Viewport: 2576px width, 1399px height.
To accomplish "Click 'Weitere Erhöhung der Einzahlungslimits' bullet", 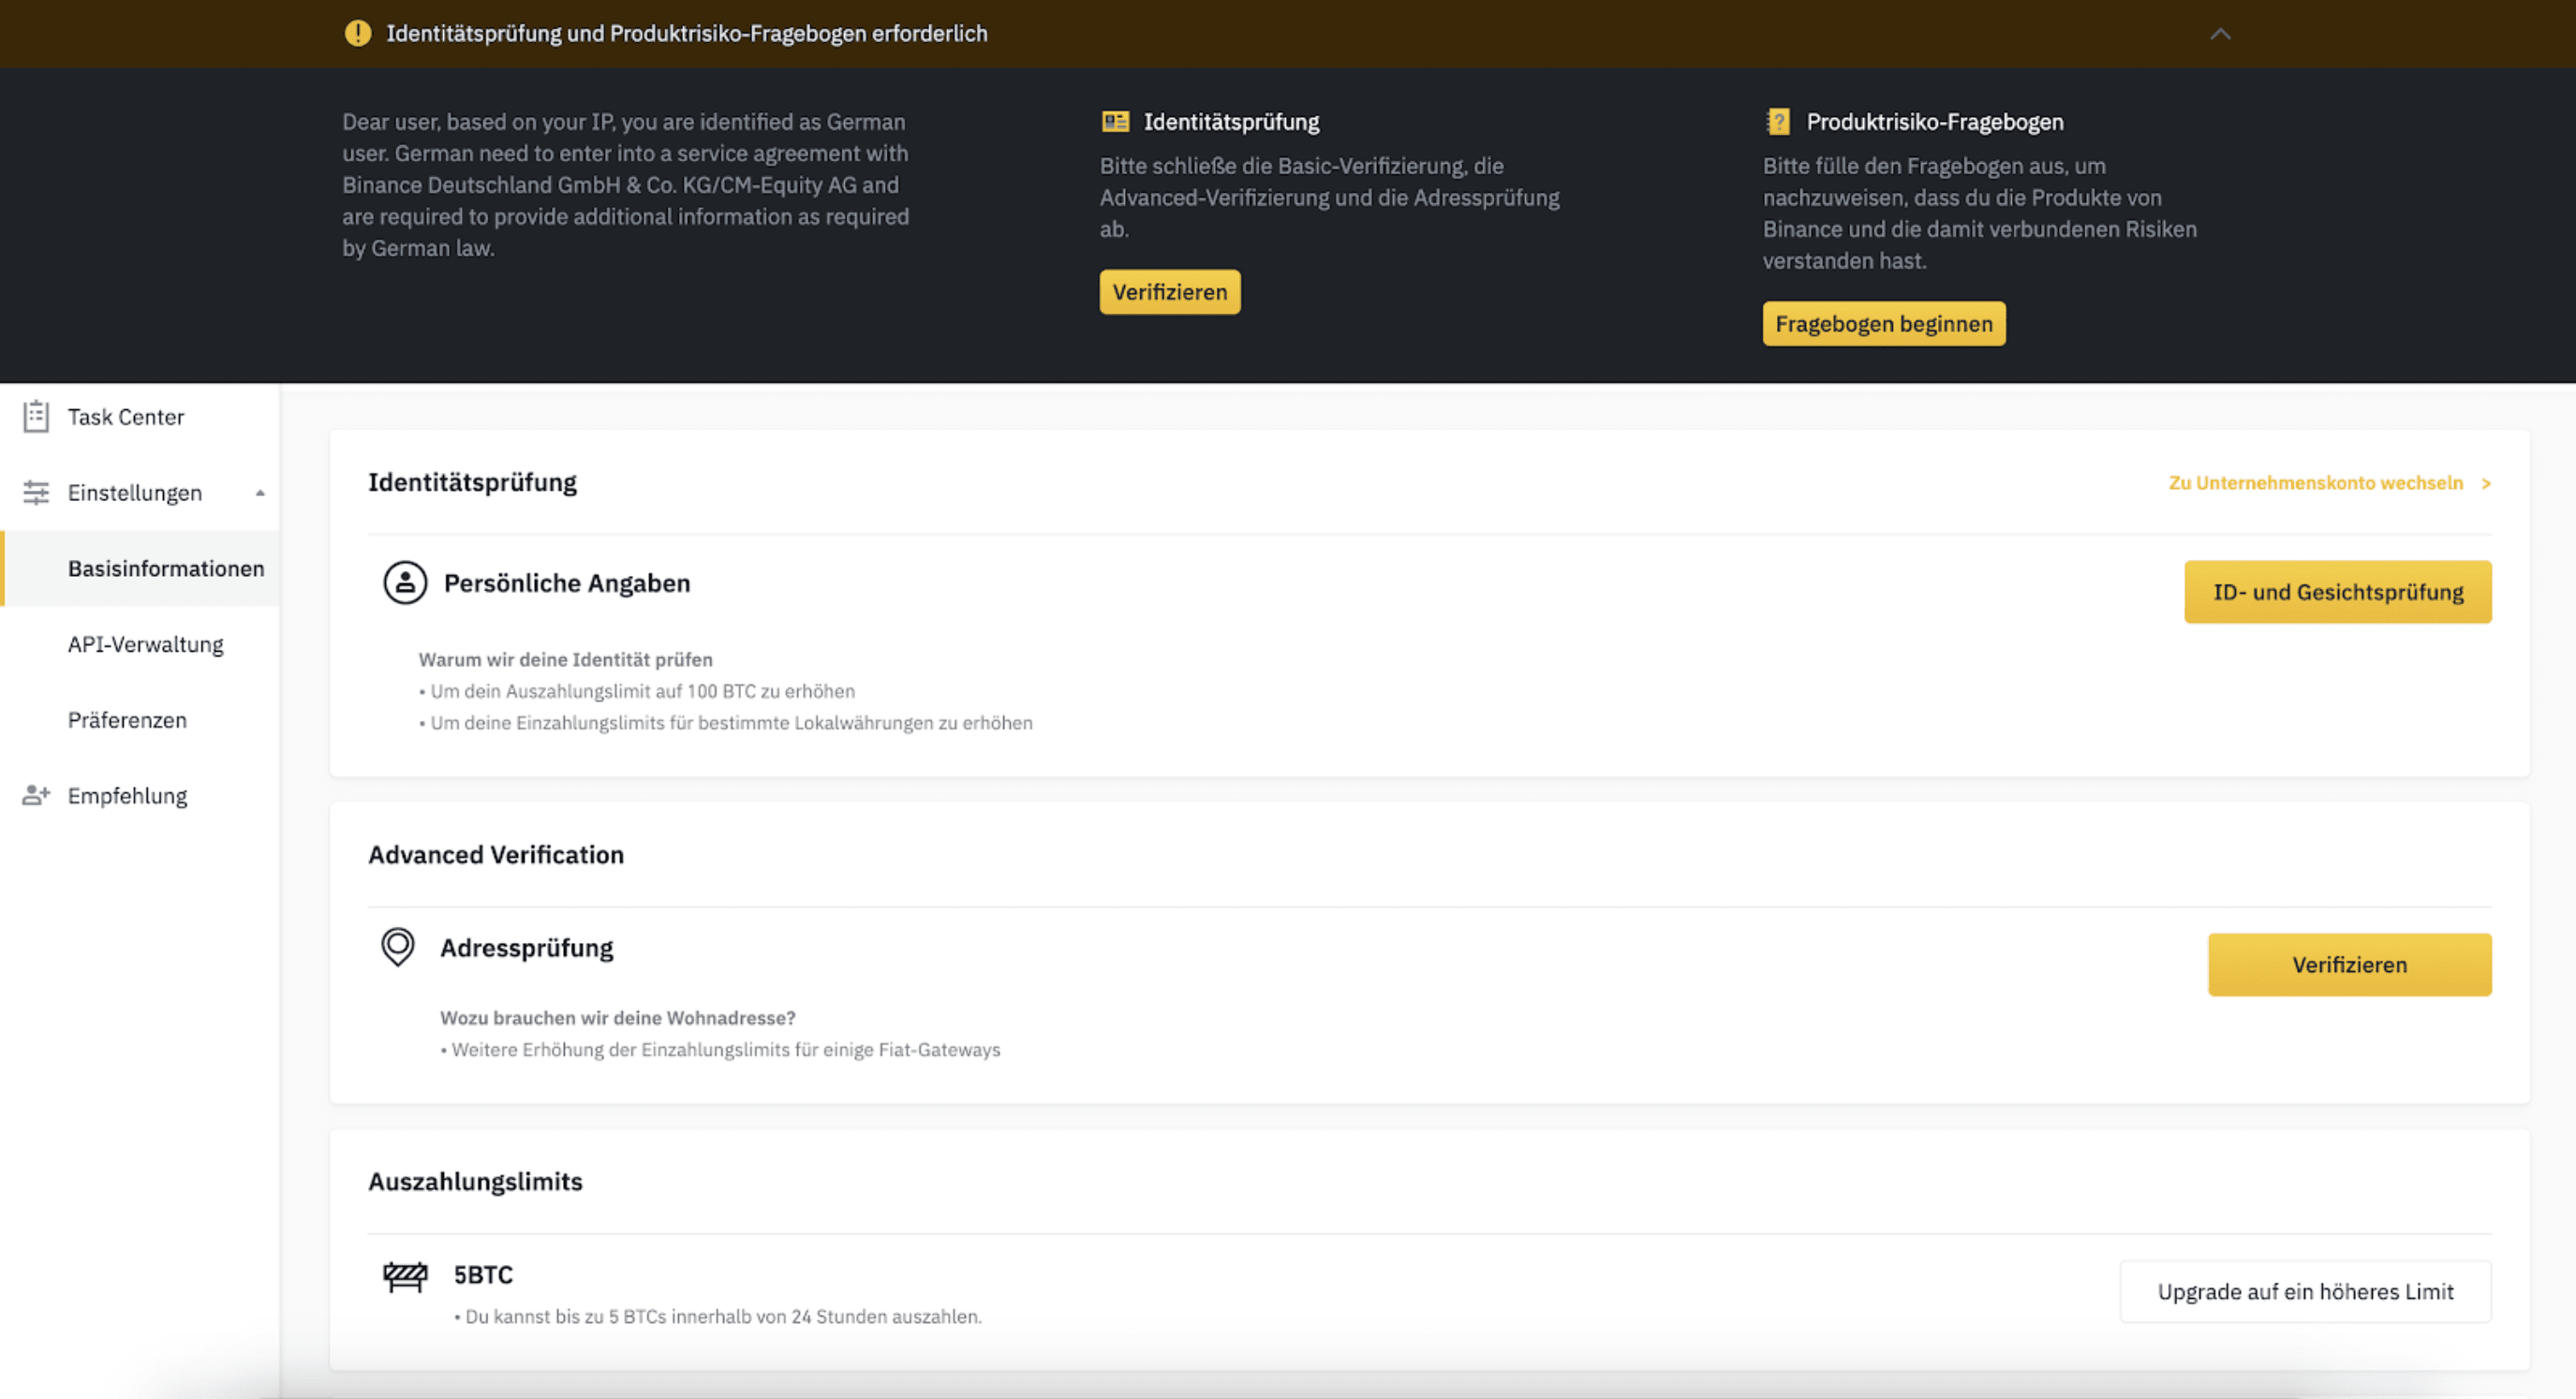I will (720, 1050).
